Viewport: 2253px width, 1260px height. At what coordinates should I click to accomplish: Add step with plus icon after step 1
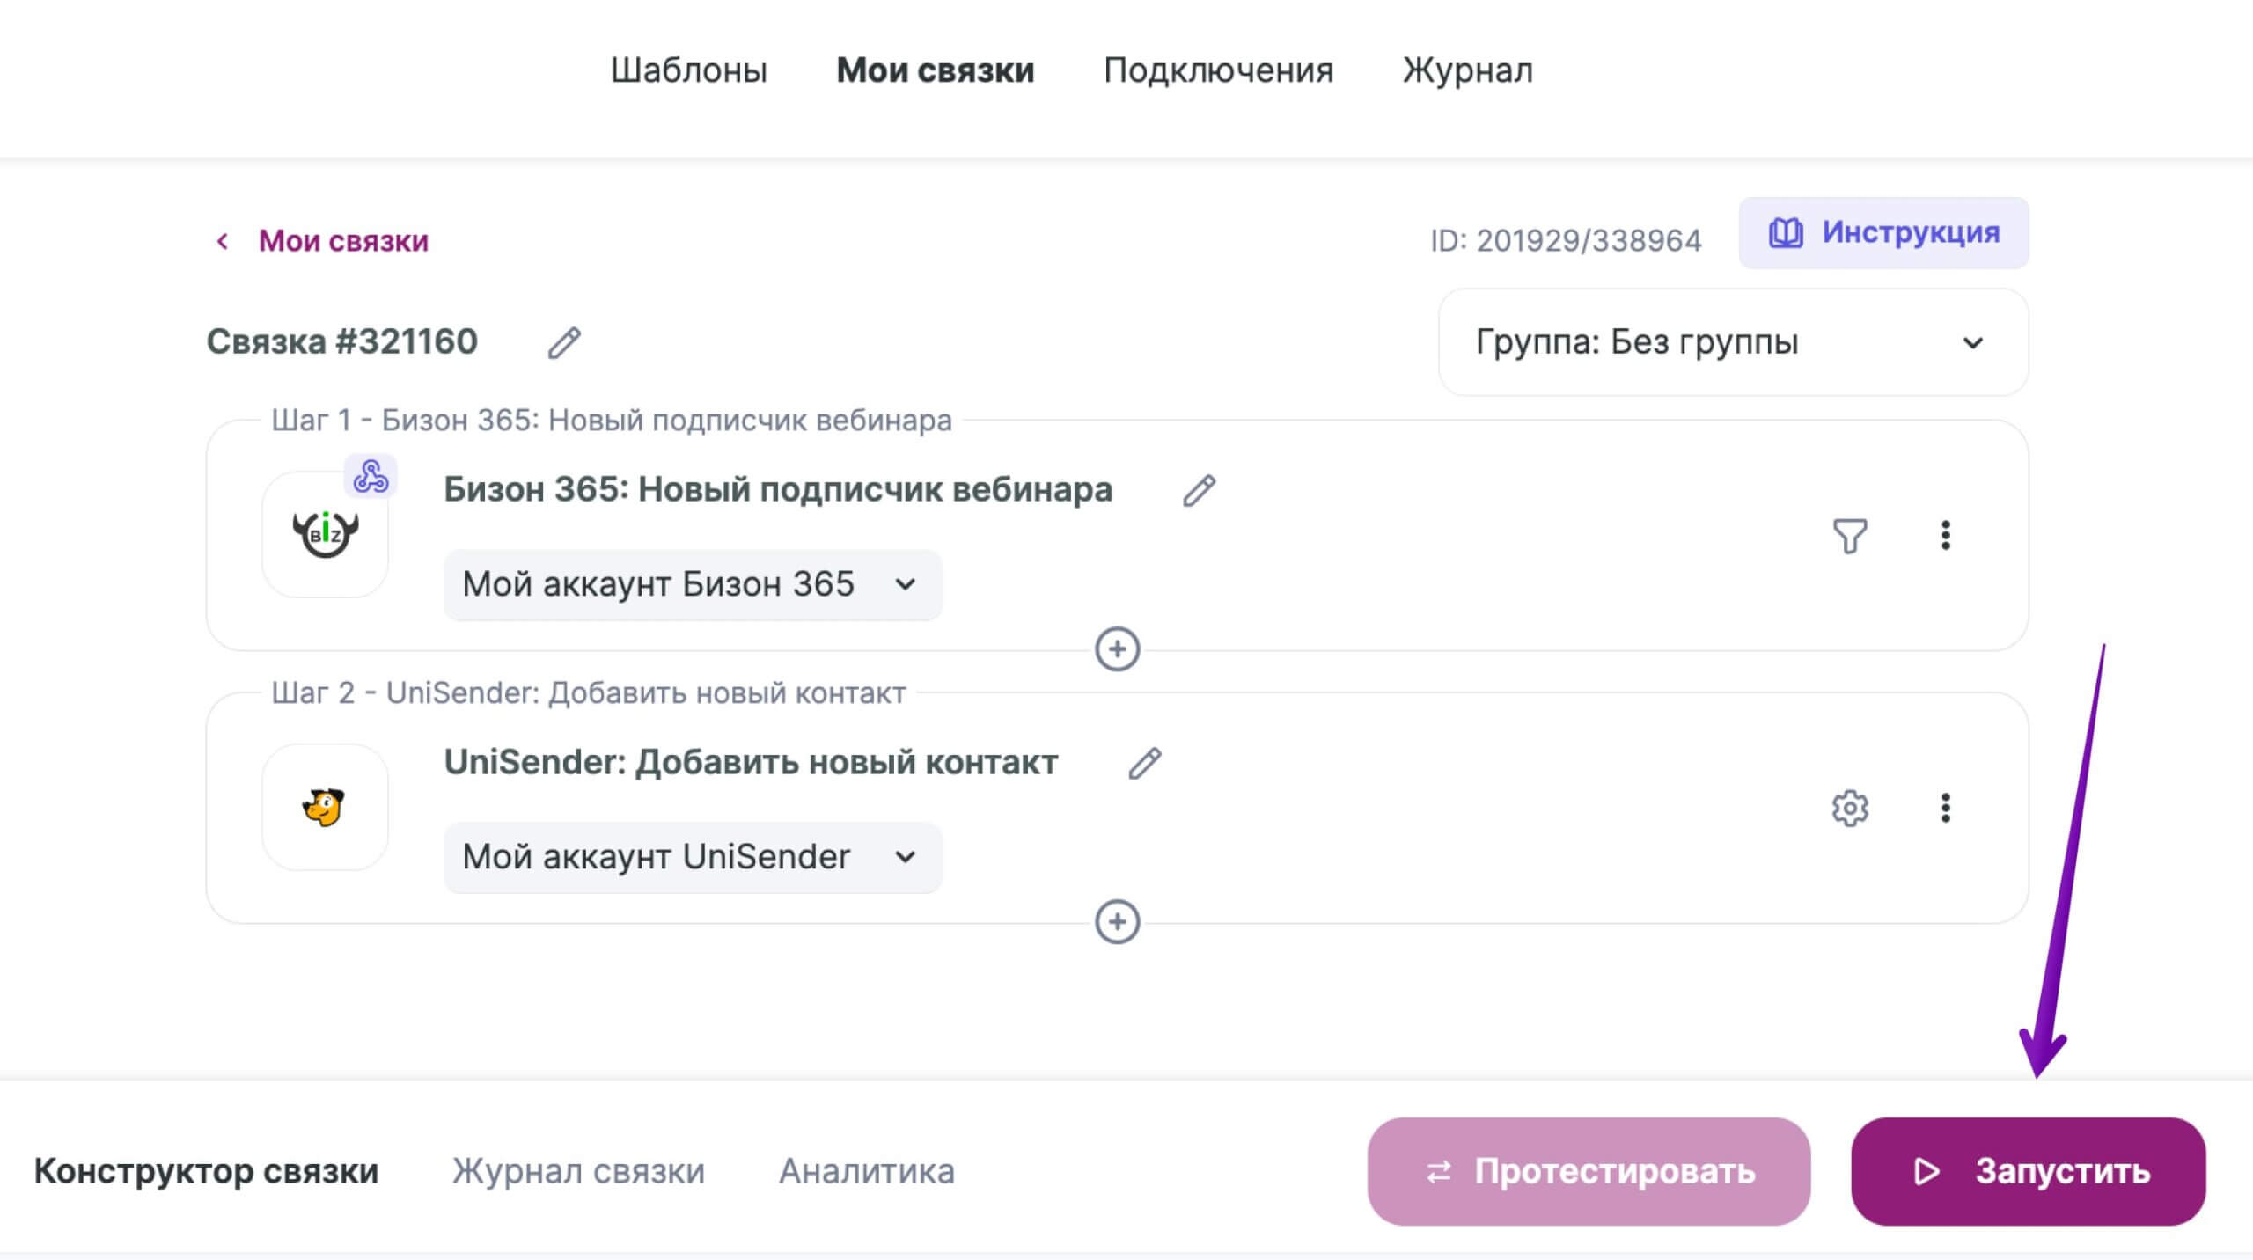tap(1117, 649)
